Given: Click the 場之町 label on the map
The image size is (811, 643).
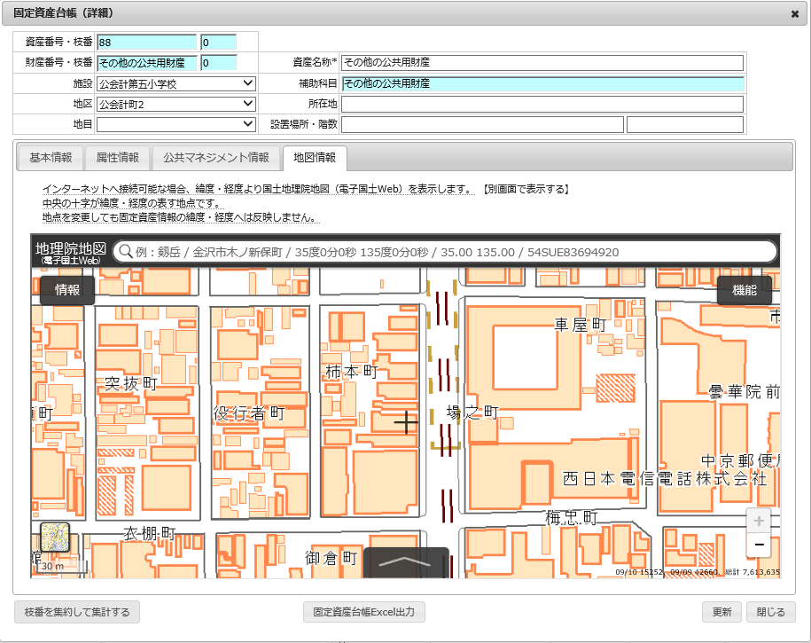Looking at the screenshot, I should tap(472, 412).
